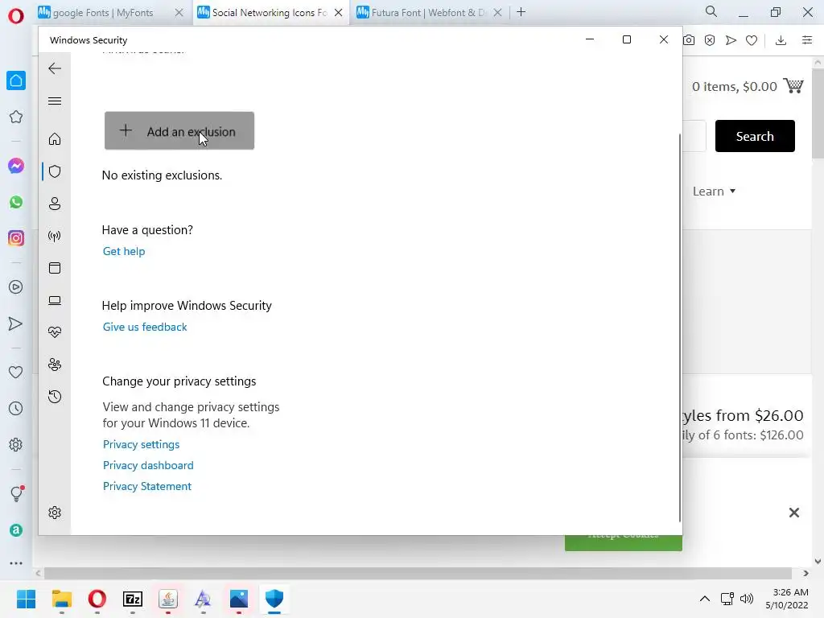Open Opera bookmarks star icon
The height and width of the screenshot is (618, 824).
[x=16, y=117]
